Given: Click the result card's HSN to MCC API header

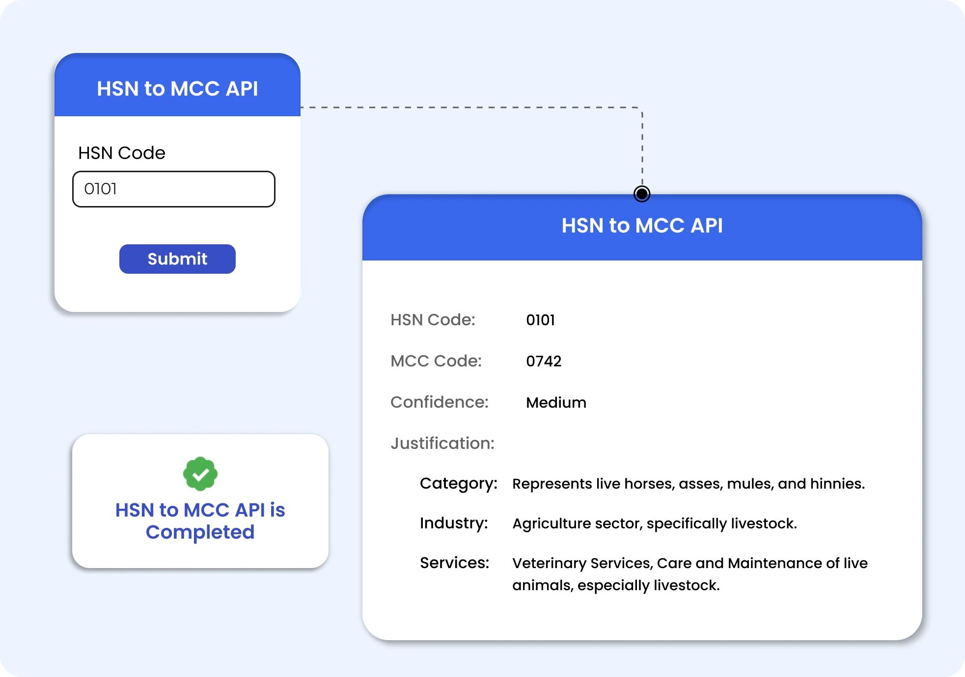Looking at the screenshot, I should 642,226.
